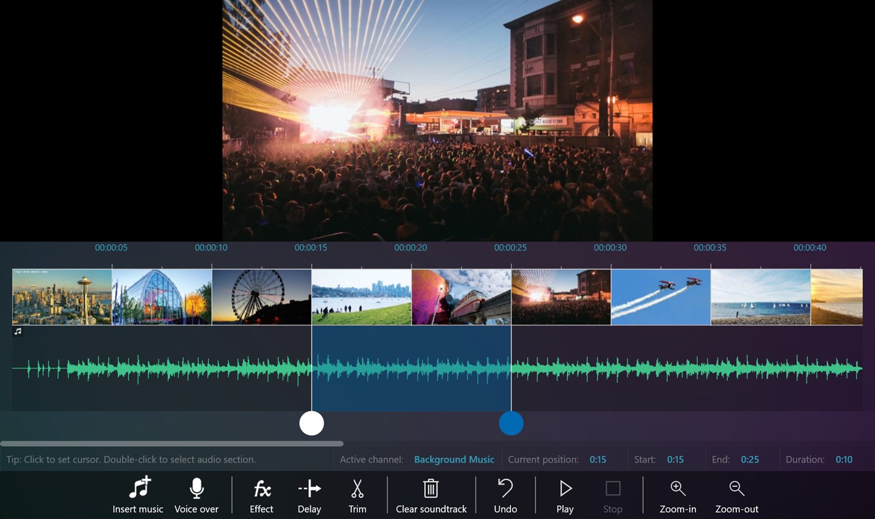The height and width of the screenshot is (519, 875).
Task: Select the Insert music tool
Action: pos(137,493)
